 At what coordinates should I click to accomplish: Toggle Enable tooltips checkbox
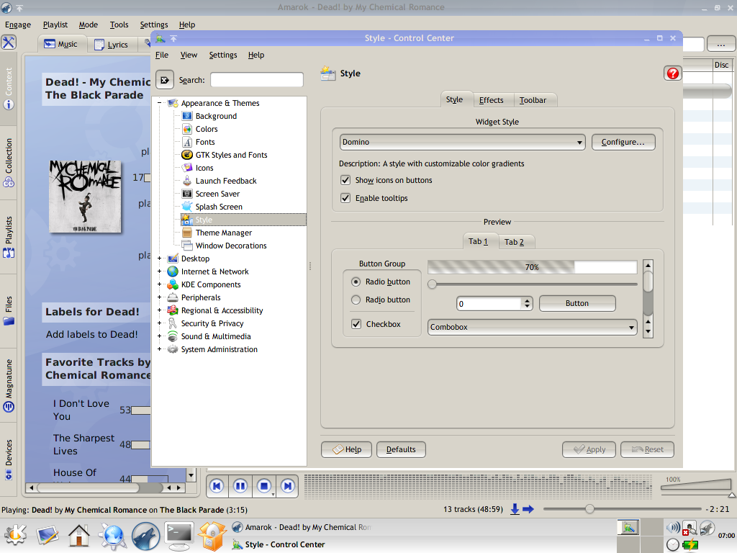pos(345,198)
